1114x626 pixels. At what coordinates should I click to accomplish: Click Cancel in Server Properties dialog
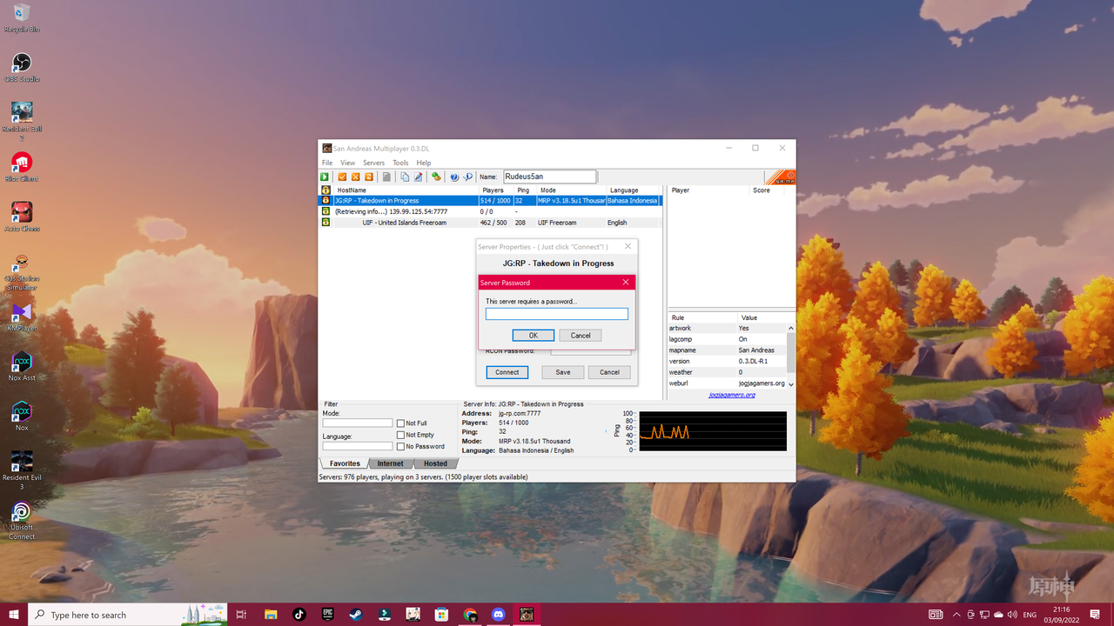tap(609, 372)
